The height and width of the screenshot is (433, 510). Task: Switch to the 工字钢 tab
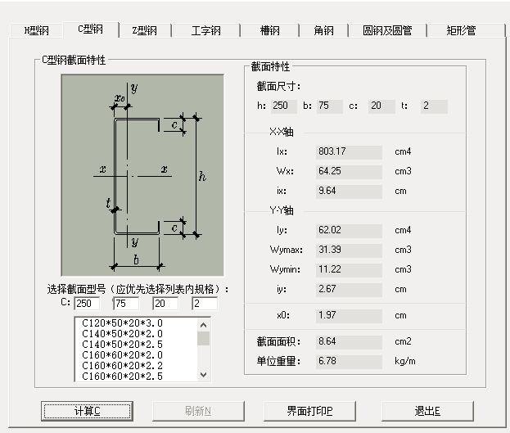point(206,30)
